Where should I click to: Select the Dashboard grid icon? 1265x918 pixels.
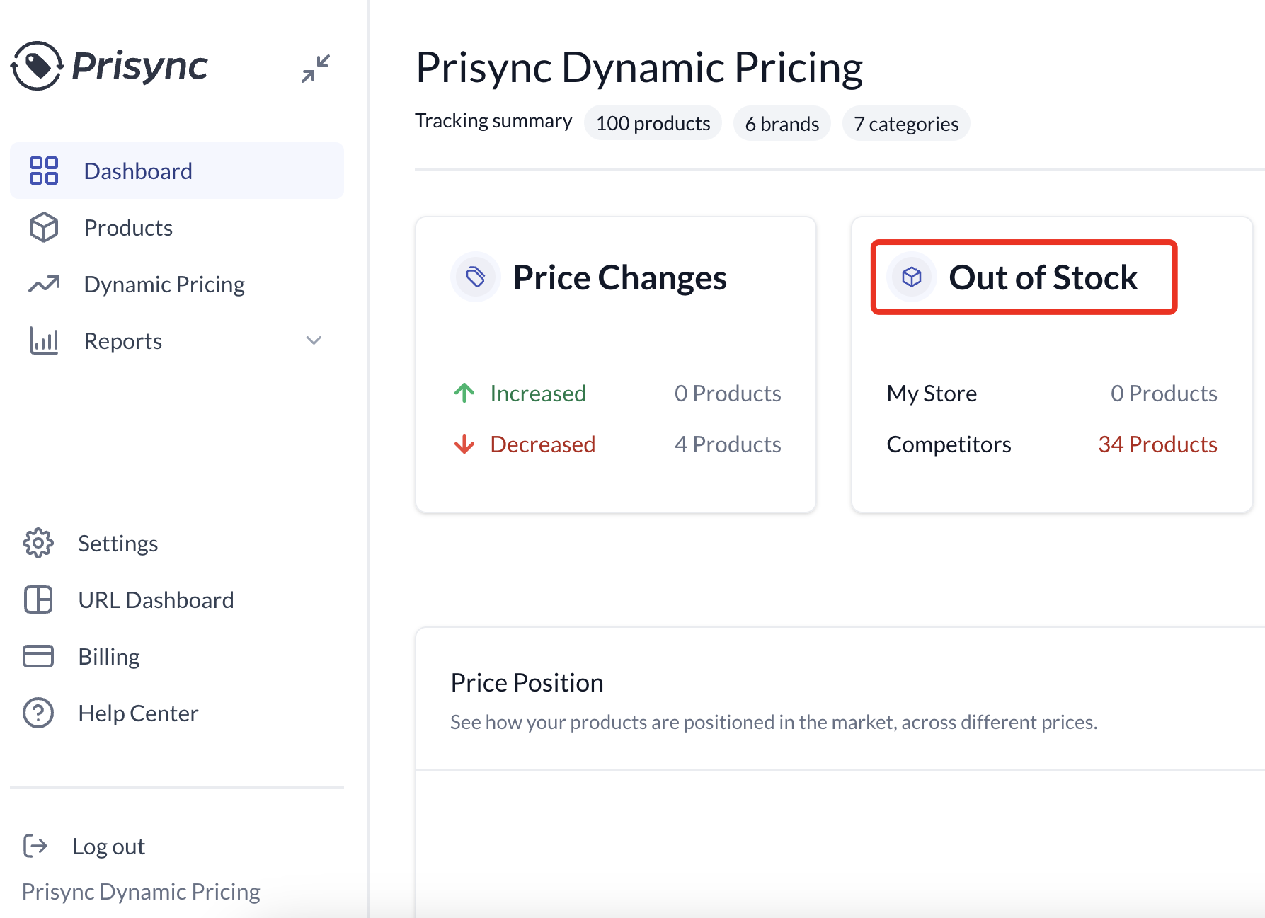coord(44,170)
